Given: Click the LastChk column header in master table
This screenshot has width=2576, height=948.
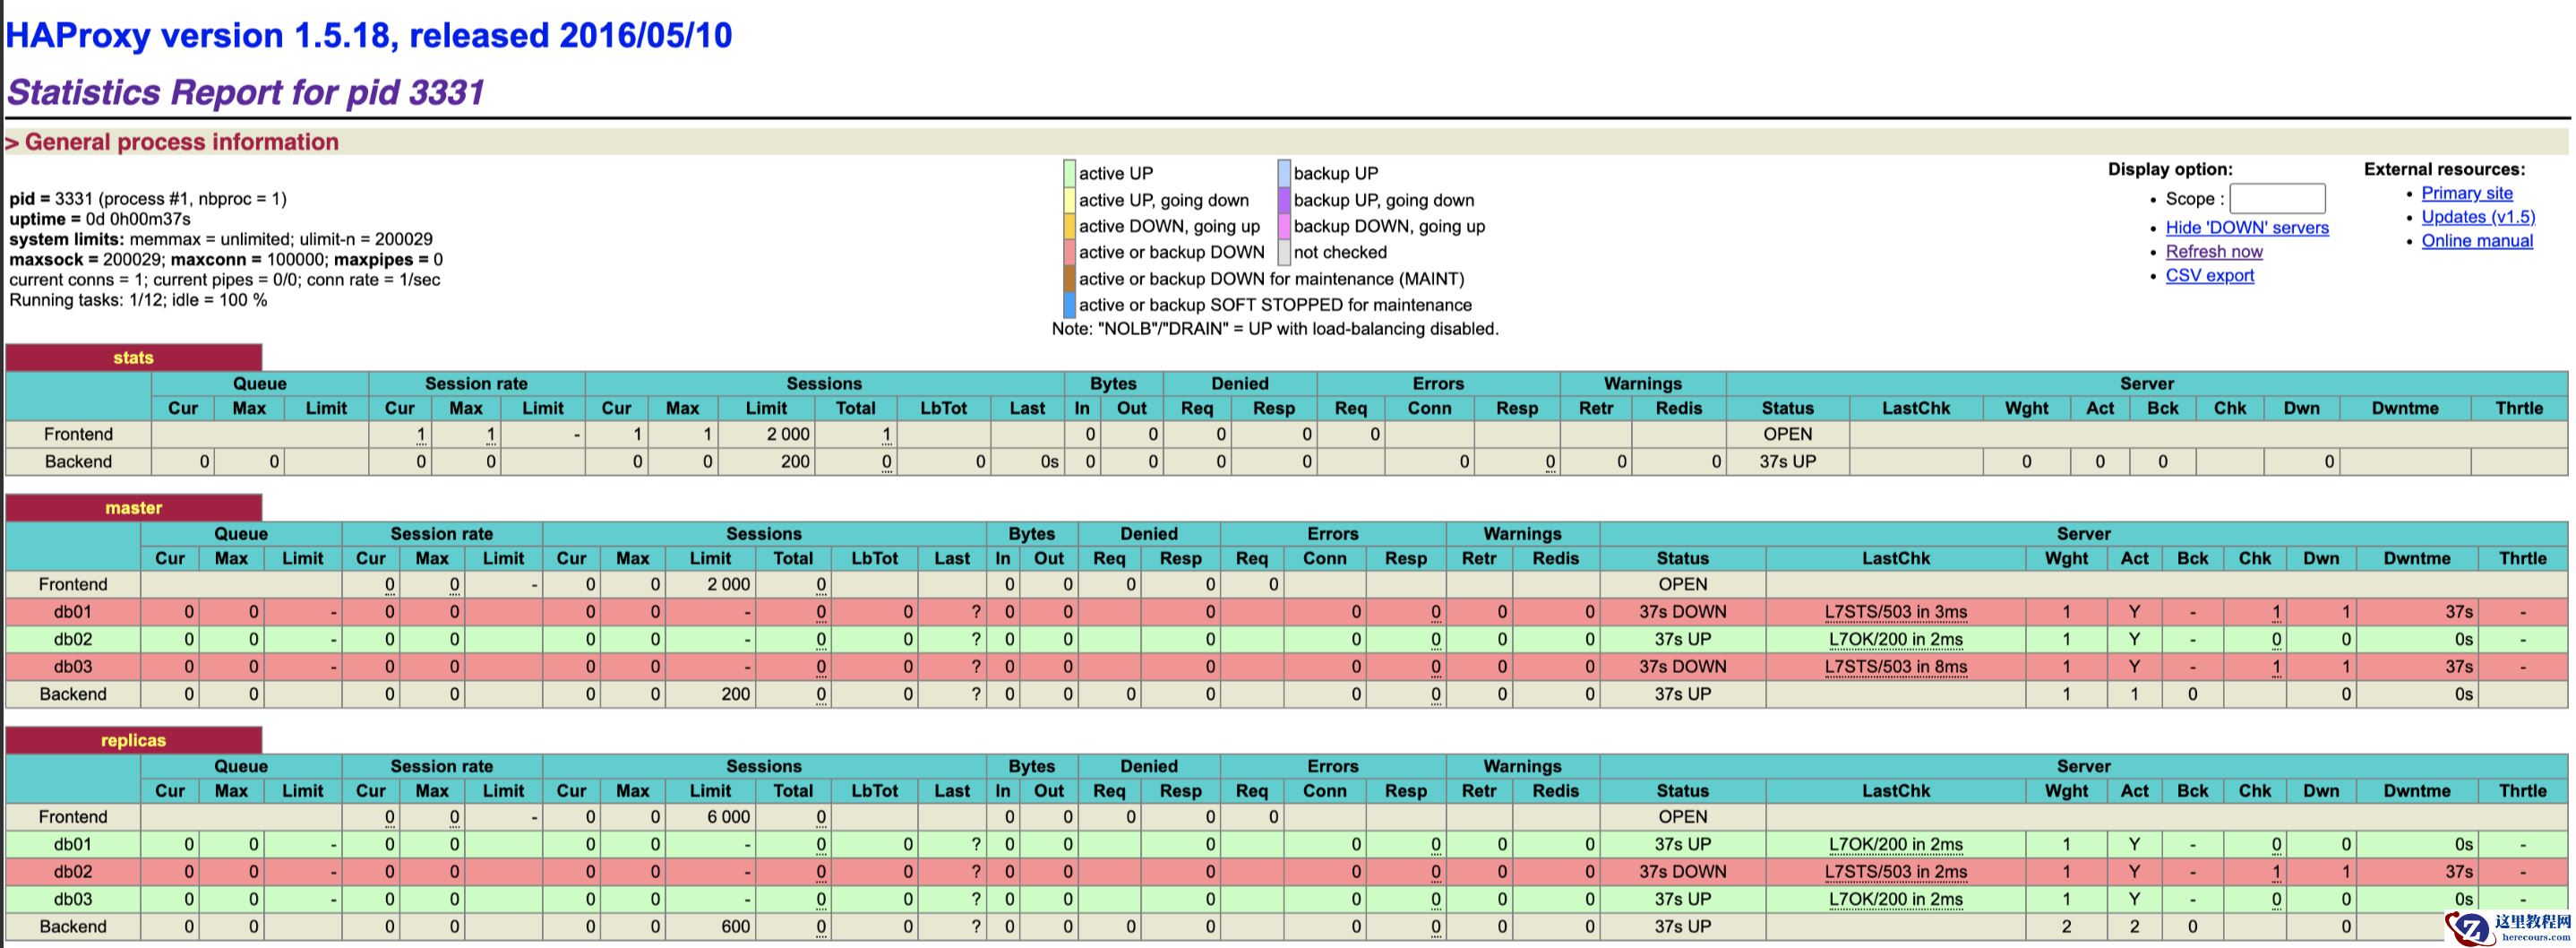Looking at the screenshot, I should (x=1895, y=559).
